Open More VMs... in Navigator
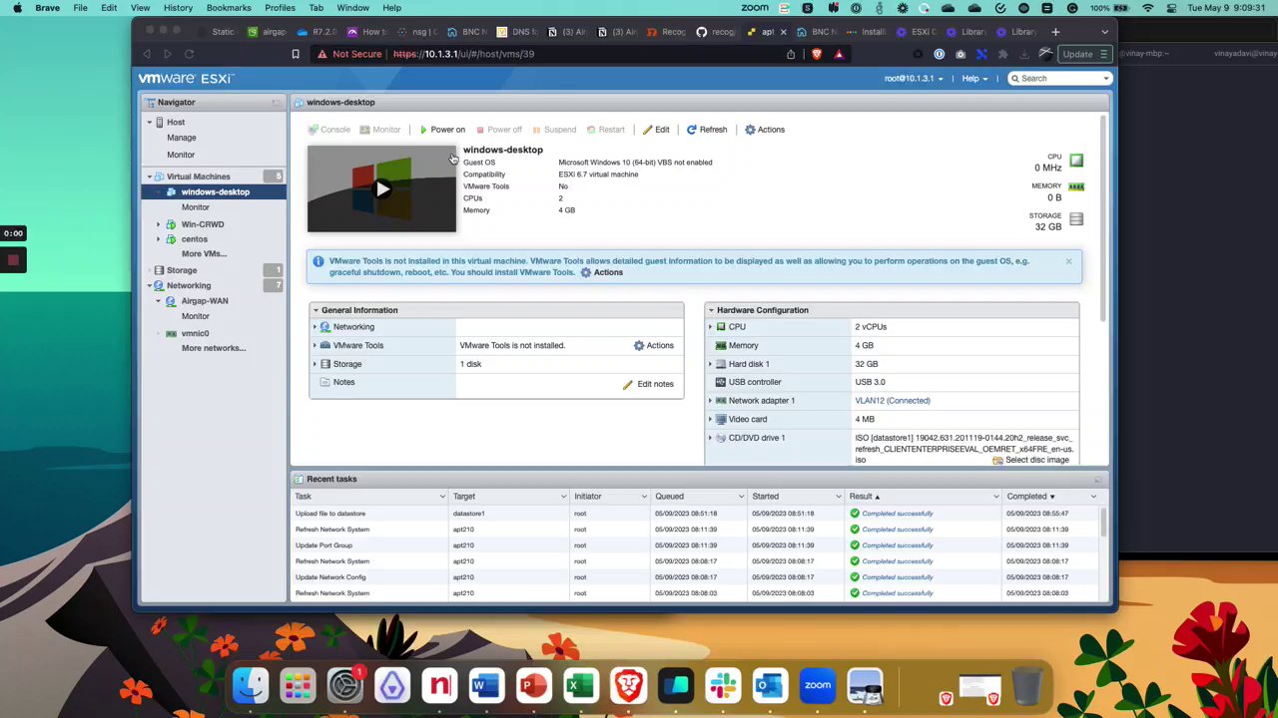 (x=204, y=254)
